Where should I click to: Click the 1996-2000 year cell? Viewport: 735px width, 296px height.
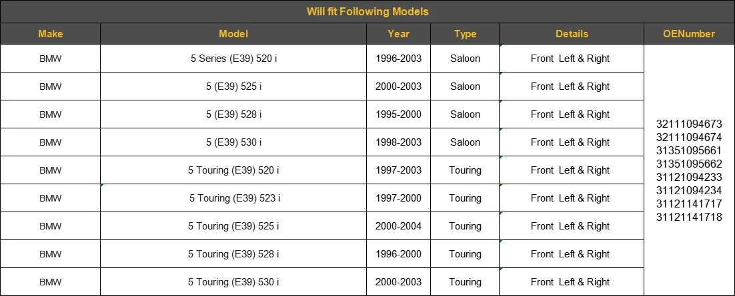(x=398, y=254)
